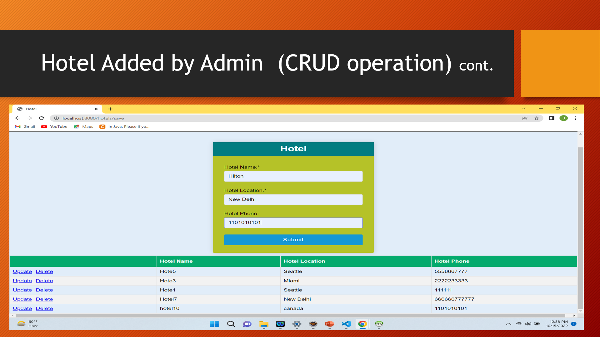The height and width of the screenshot is (337, 600).
Task: Delete the Hotel7 New Delhi row
Action: 44,299
